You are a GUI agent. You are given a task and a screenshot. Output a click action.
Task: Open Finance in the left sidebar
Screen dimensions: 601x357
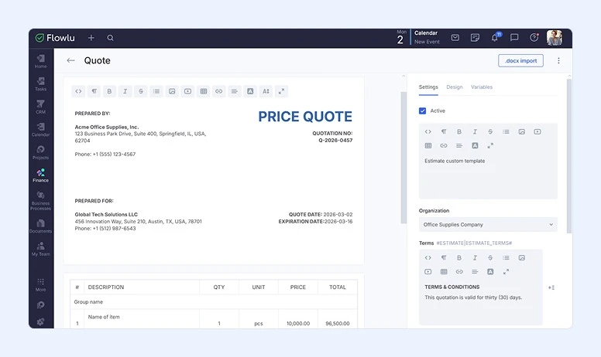(40, 175)
